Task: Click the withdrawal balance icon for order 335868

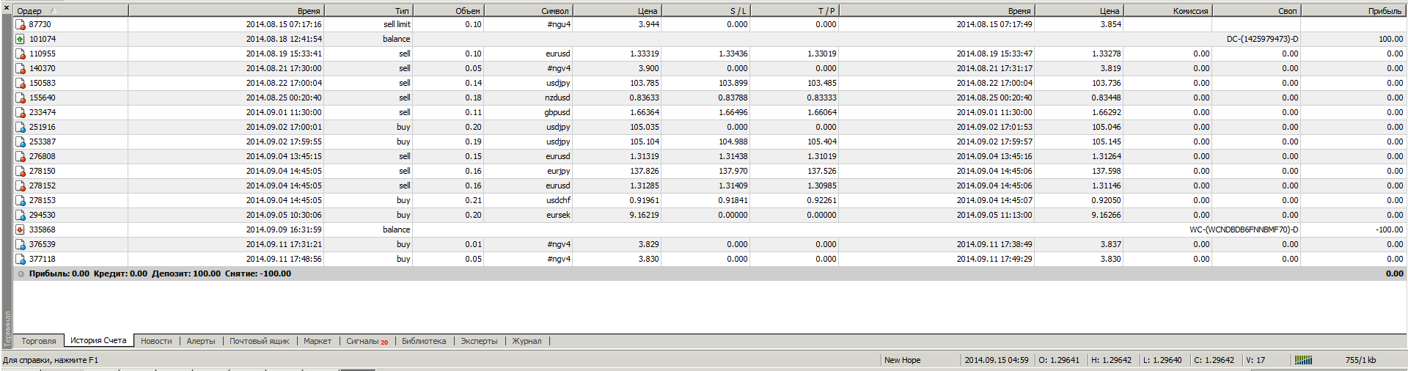Action: point(21,229)
